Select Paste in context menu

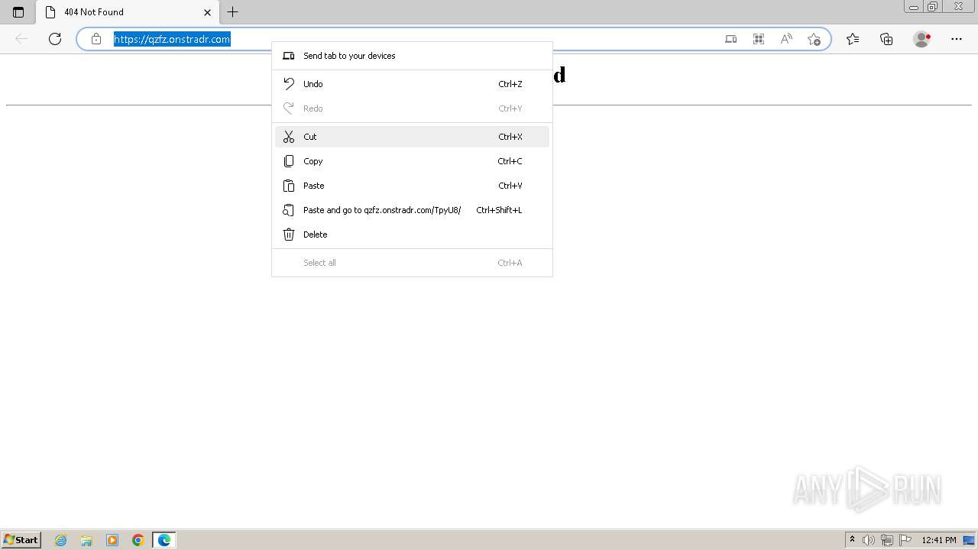pos(412,186)
